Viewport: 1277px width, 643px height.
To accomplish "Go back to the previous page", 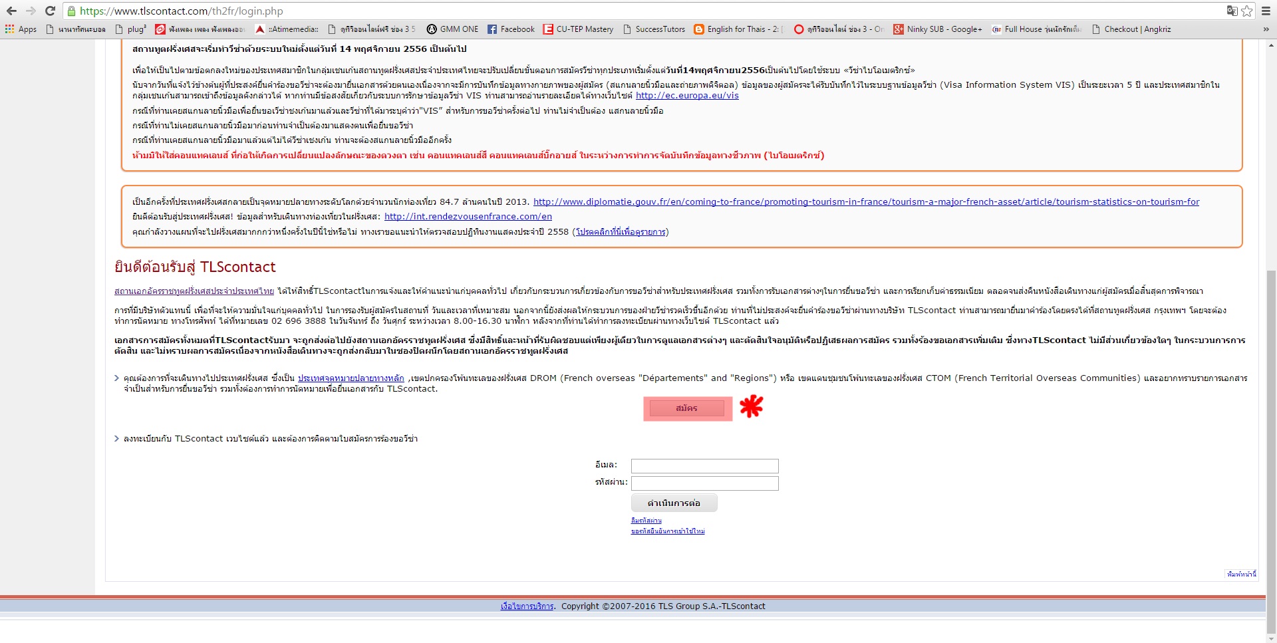I will 11,11.
